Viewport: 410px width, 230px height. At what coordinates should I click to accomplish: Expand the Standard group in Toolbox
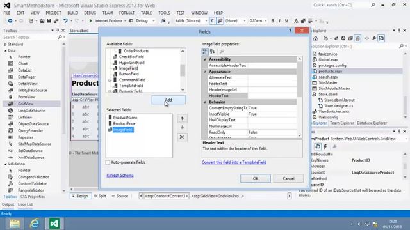[6, 45]
